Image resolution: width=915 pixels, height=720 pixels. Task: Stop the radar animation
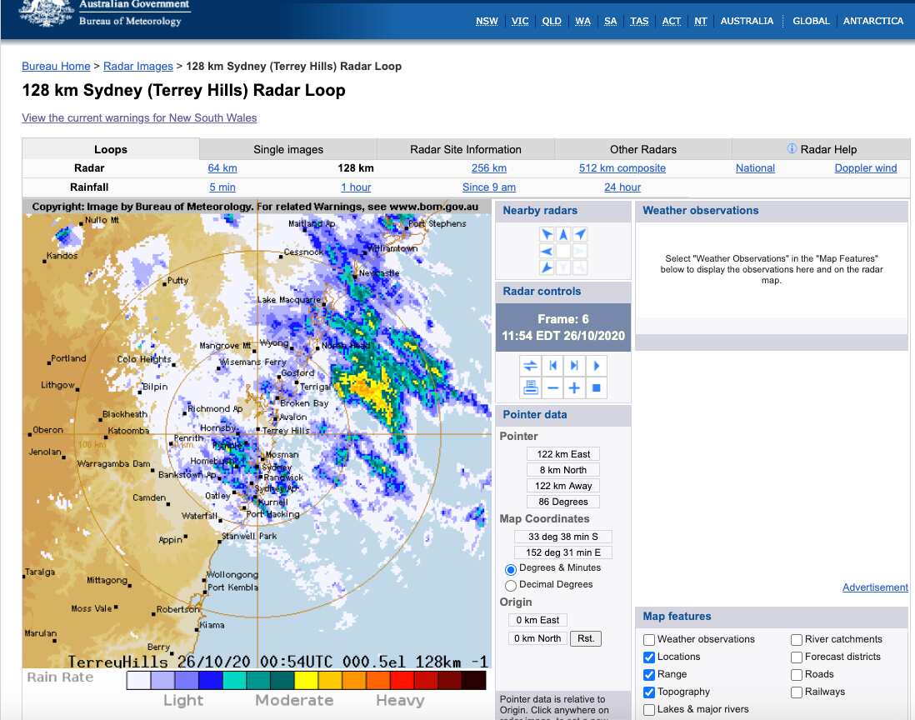click(596, 387)
